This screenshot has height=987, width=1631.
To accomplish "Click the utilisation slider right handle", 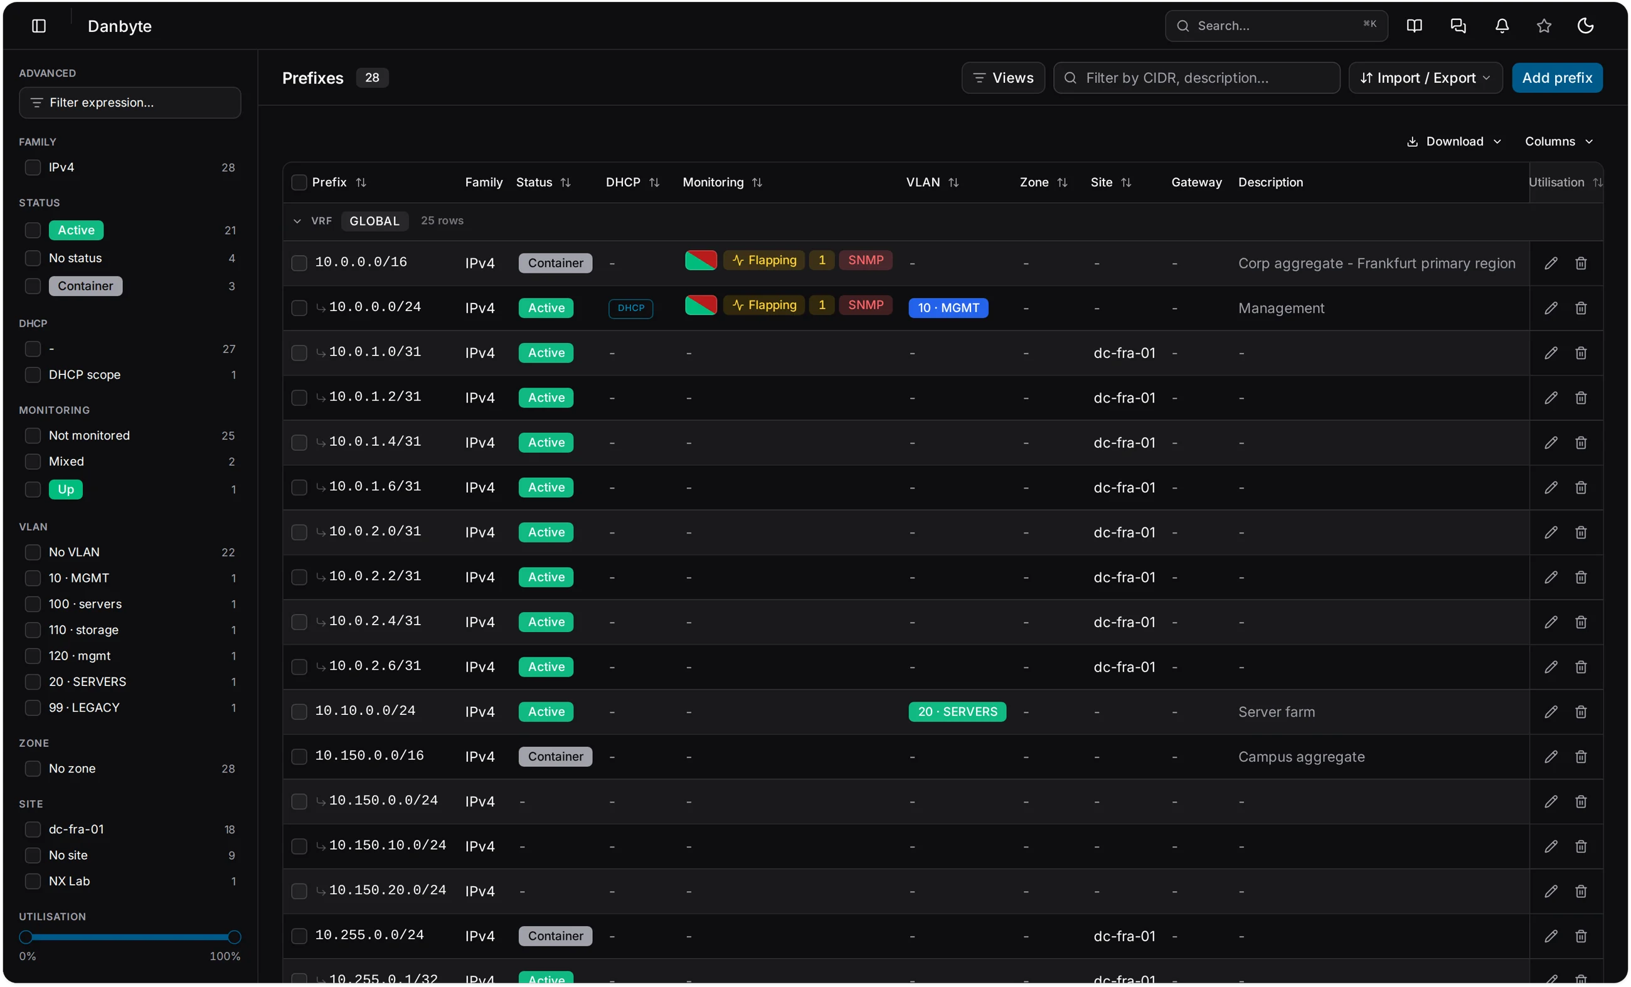I will pyautogui.click(x=235, y=937).
